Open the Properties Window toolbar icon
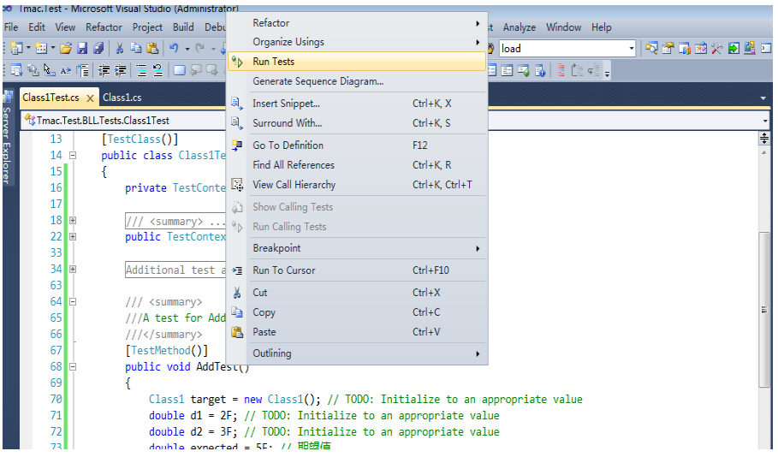 pos(668,48)
